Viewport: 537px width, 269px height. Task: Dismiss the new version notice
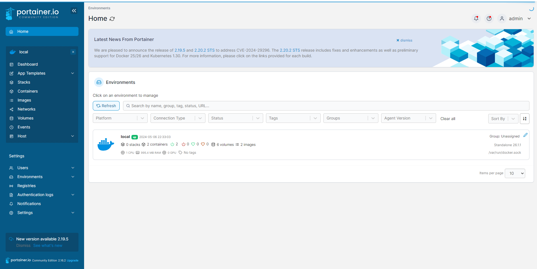(23, 245)
